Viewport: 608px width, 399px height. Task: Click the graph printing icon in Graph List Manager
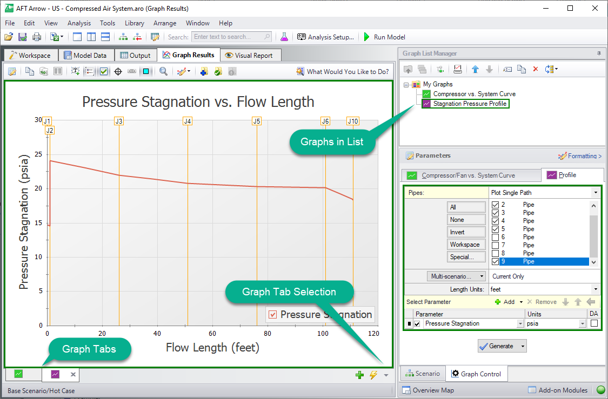pos(458,69)
